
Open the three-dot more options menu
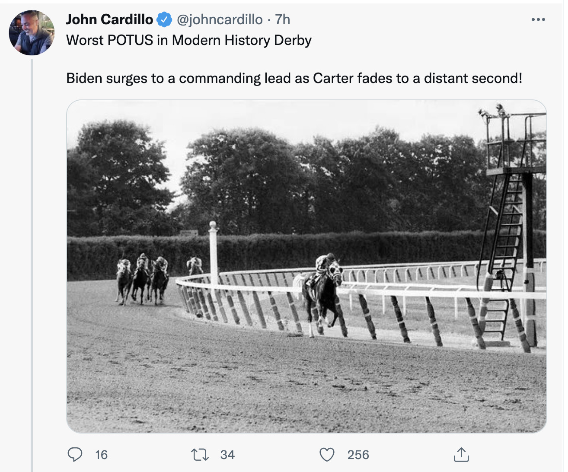click(538, 19)
